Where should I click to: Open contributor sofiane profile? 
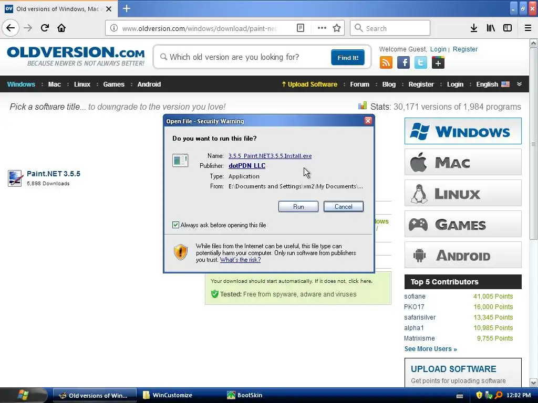415,296
